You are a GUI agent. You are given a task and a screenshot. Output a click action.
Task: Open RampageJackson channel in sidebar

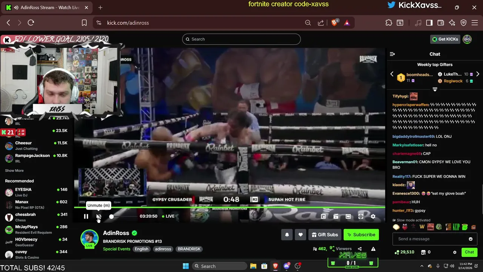tap(36, 158)
